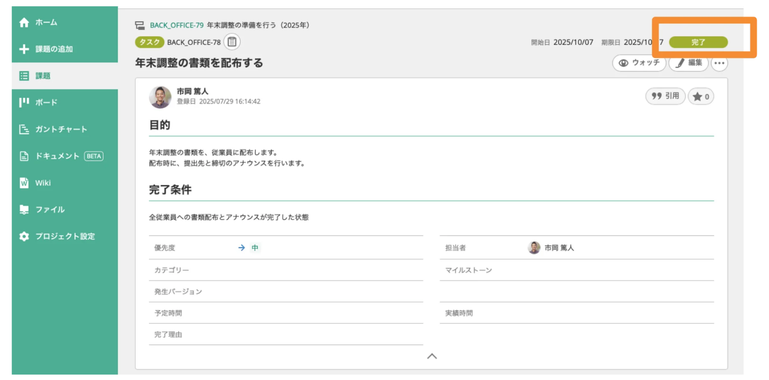Screen dimensions: 769x380
Task: Click the 引用 quote button
Action: tap(665, 96)
